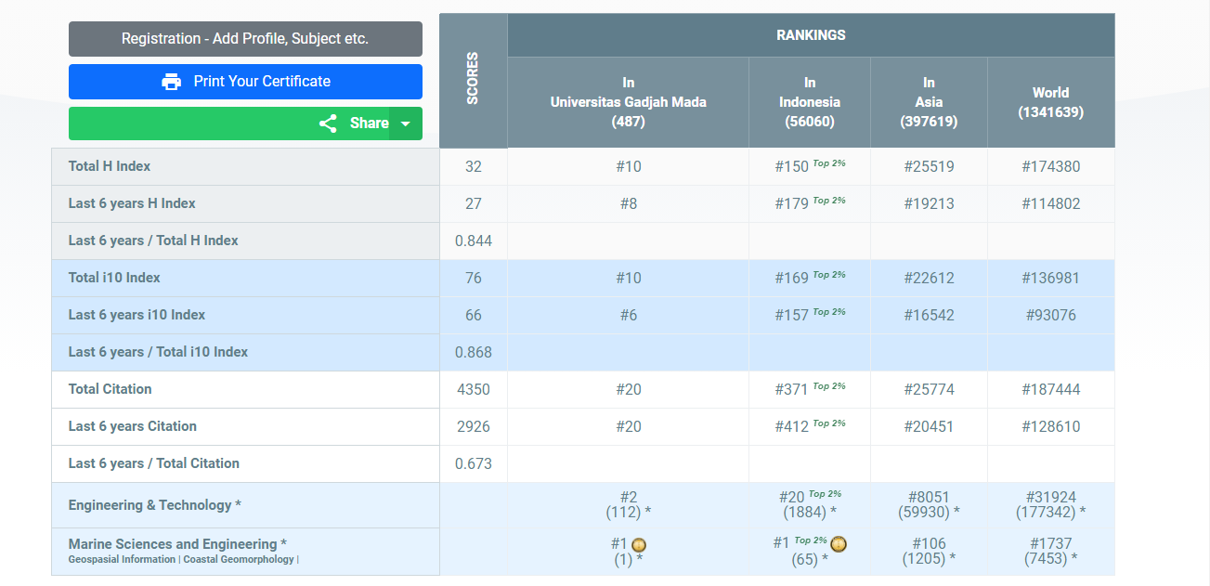
Task: Click the RANKINGS table header
Action: (811, 35)
